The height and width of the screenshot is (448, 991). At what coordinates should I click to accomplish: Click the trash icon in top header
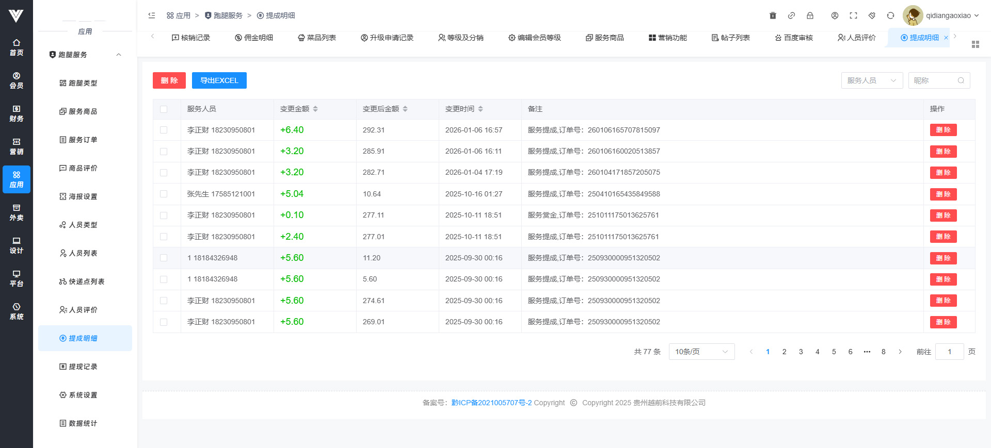[x=773, y=15]
